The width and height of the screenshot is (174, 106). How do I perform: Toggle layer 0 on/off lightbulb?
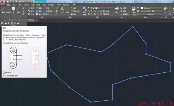[89, 8]
